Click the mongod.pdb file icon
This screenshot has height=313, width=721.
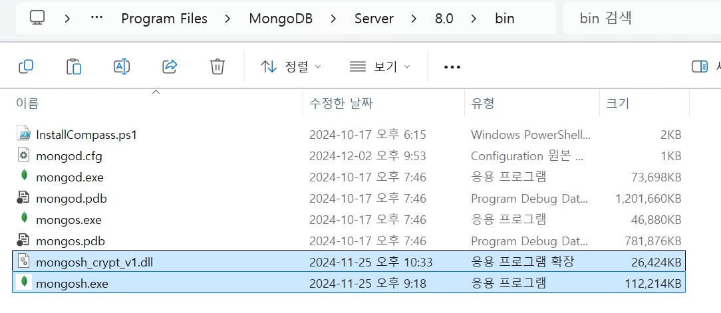click(23, 197)
